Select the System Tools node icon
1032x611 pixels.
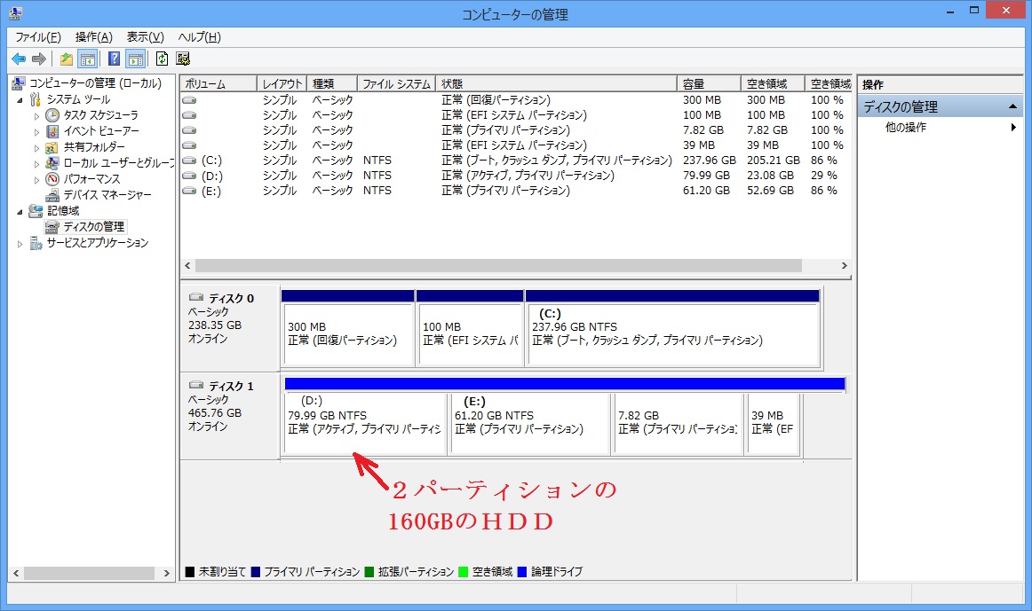[x=36, y=99]
